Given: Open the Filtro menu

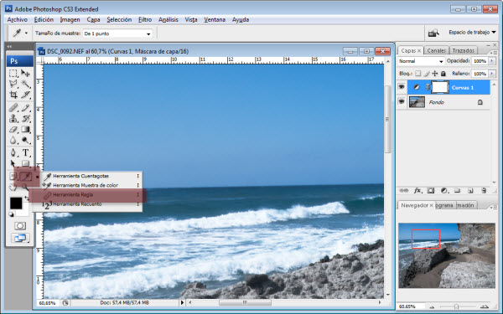Looking at the screenshot, I should [x=145, y=19].
